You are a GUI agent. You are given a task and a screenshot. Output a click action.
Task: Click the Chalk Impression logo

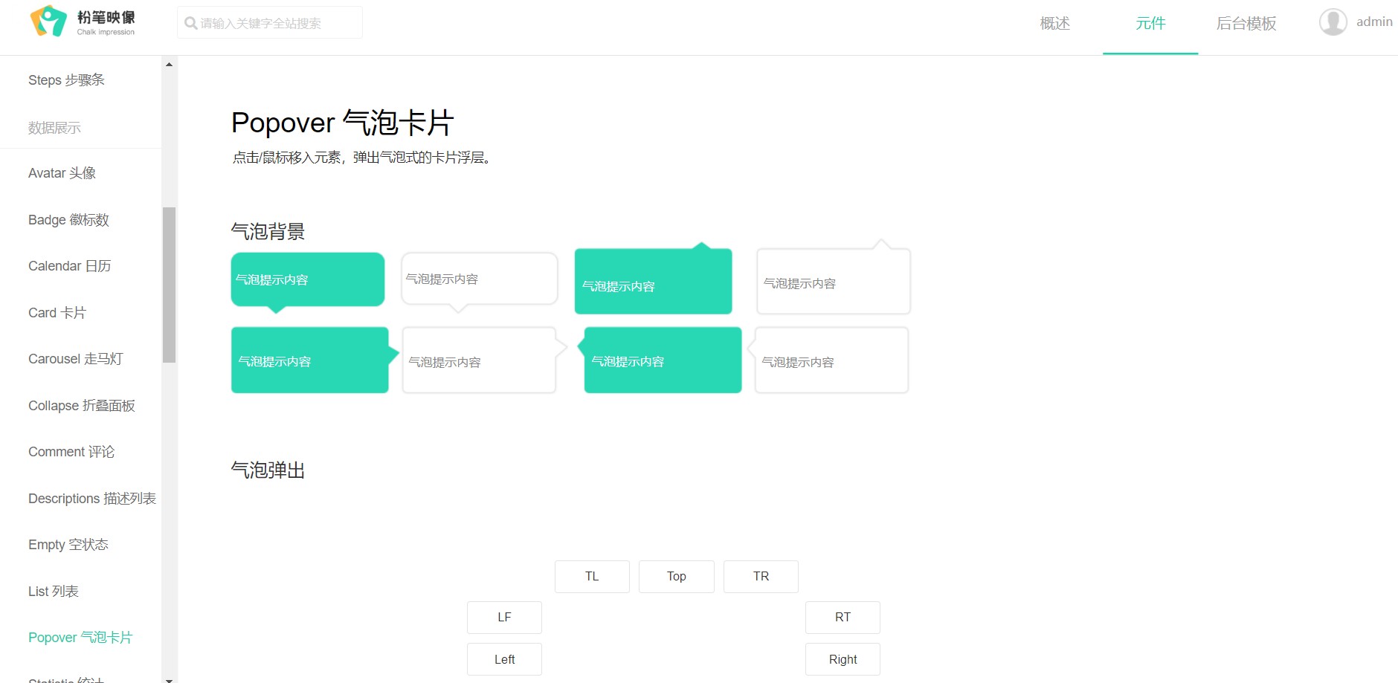coord(83,22)
